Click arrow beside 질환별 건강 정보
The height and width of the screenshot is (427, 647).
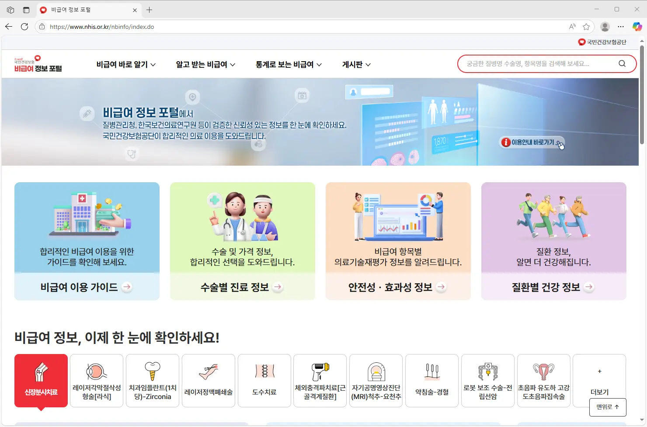click(x=589, y=287)
